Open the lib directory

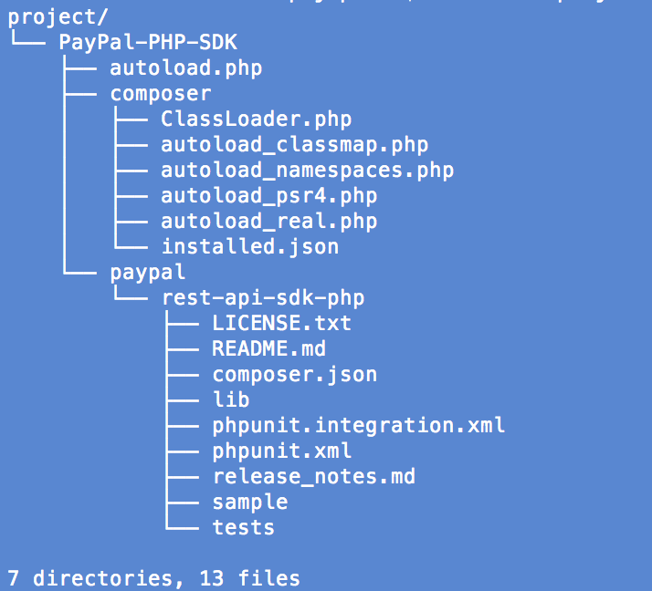231,400
